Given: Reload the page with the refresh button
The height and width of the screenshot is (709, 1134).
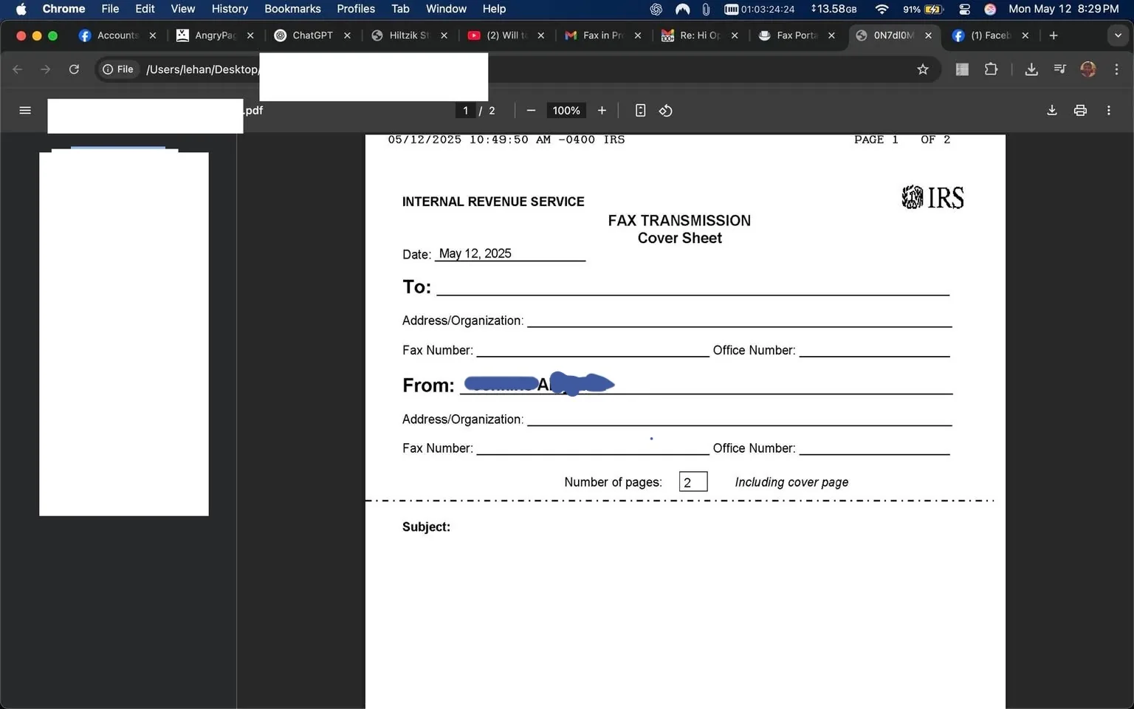Looking at the screenshot, I should pyautogui.click(x=74, y=69).
